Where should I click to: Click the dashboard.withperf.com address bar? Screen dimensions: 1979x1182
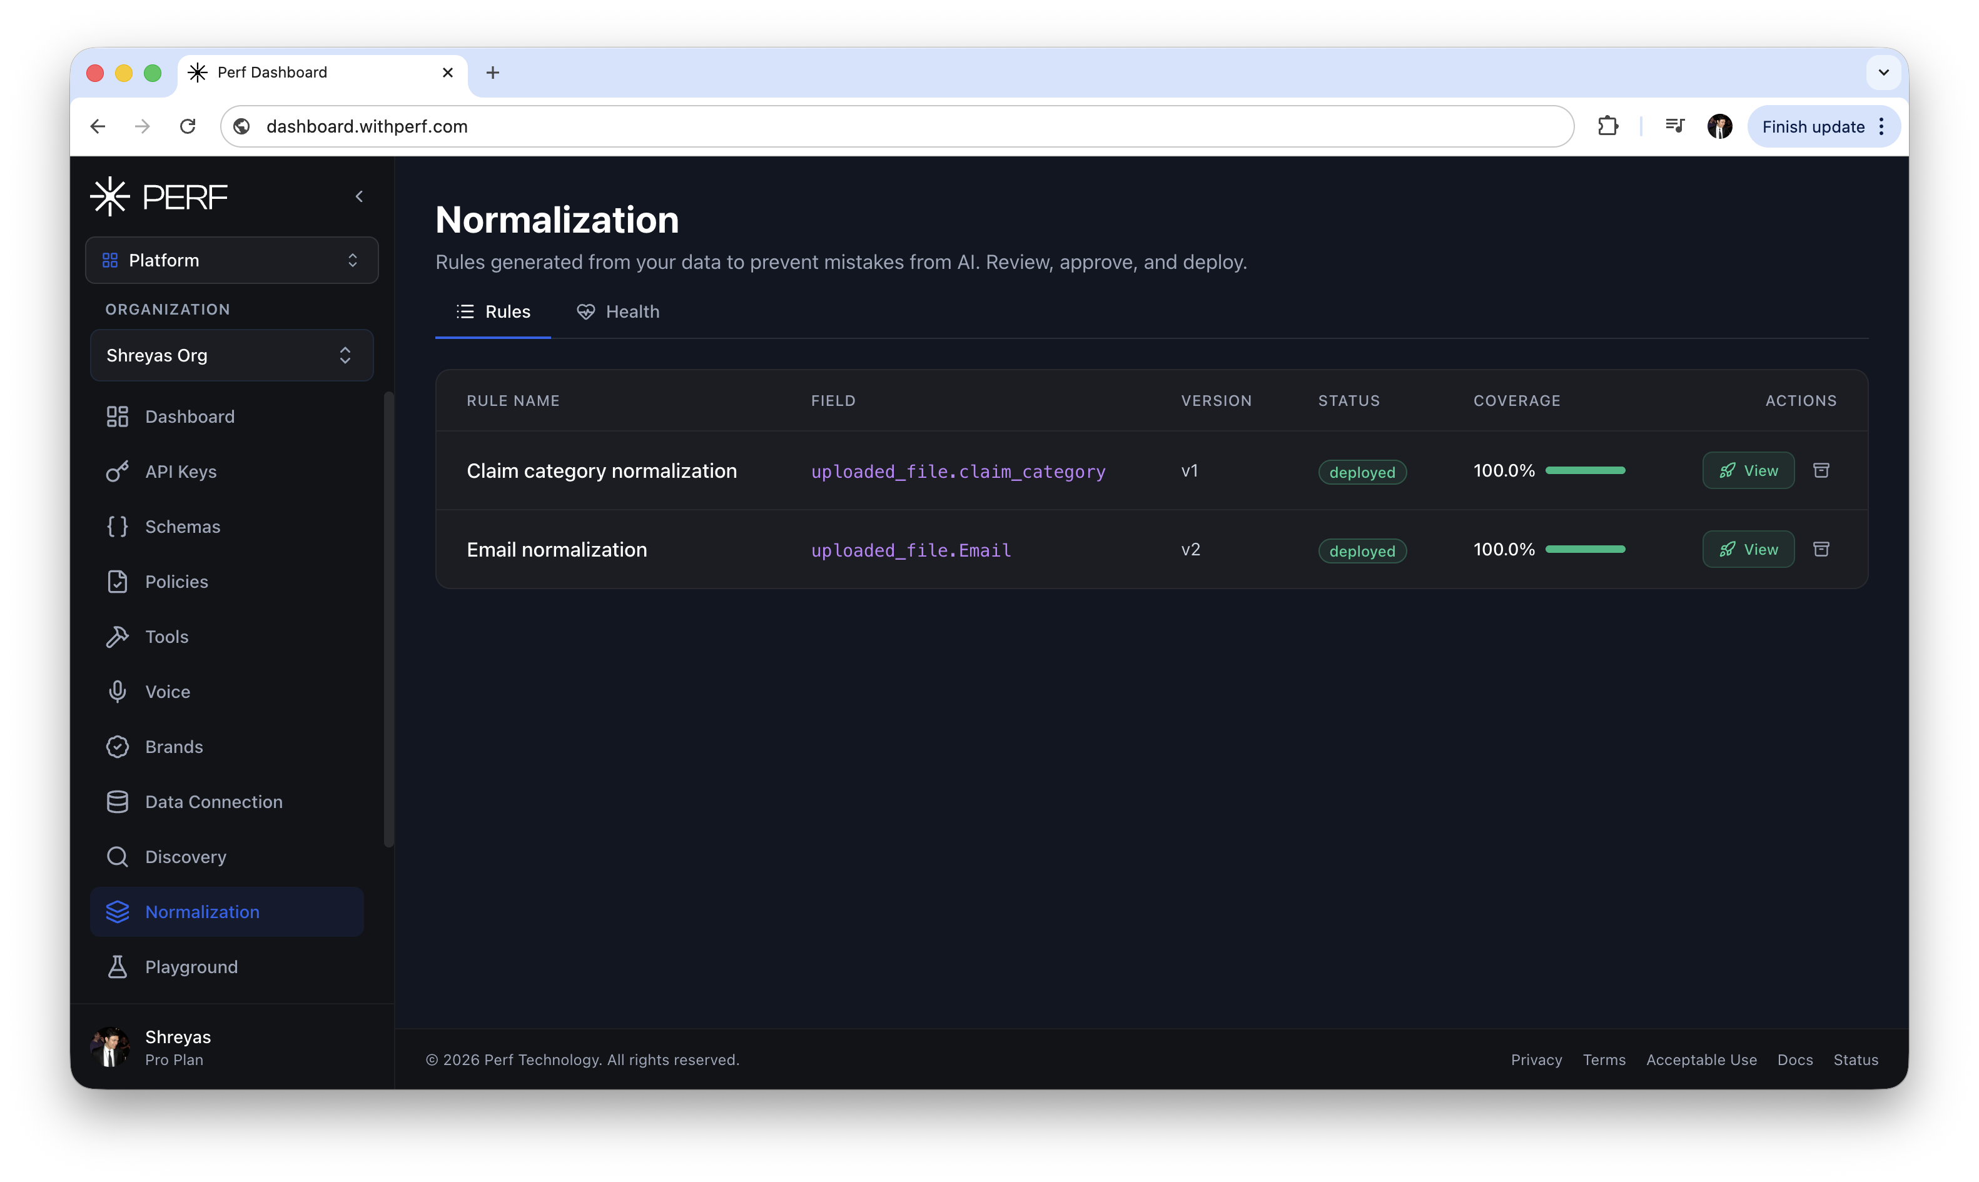[898, 126]
